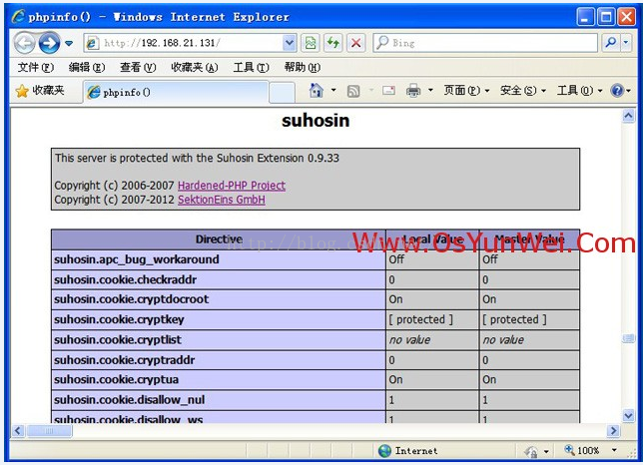Open the 编辑(E) menu
Image resolution: width=643 pixels, height=465 pixels.
tap(87, 67)
